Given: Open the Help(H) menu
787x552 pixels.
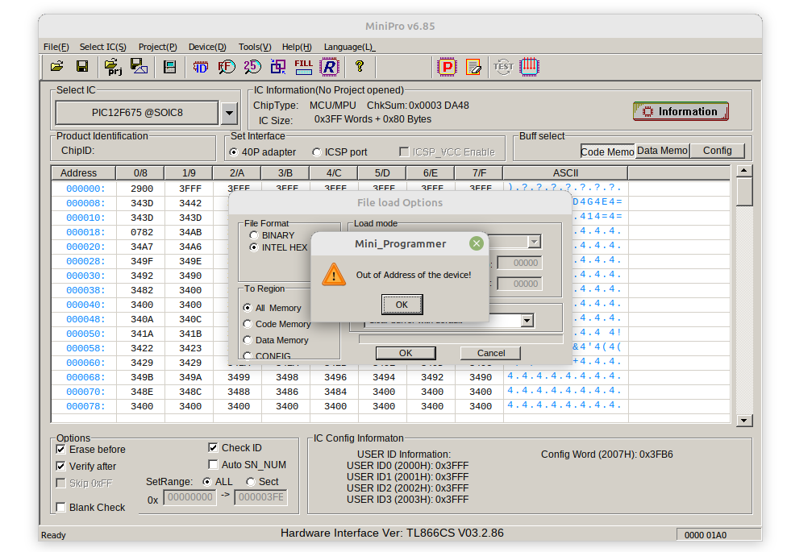Looking at the screenshot, I should coord(297,47).
